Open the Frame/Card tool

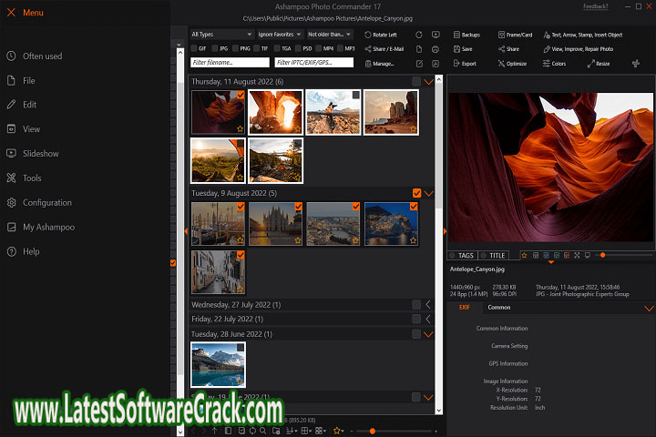(516, 35)
